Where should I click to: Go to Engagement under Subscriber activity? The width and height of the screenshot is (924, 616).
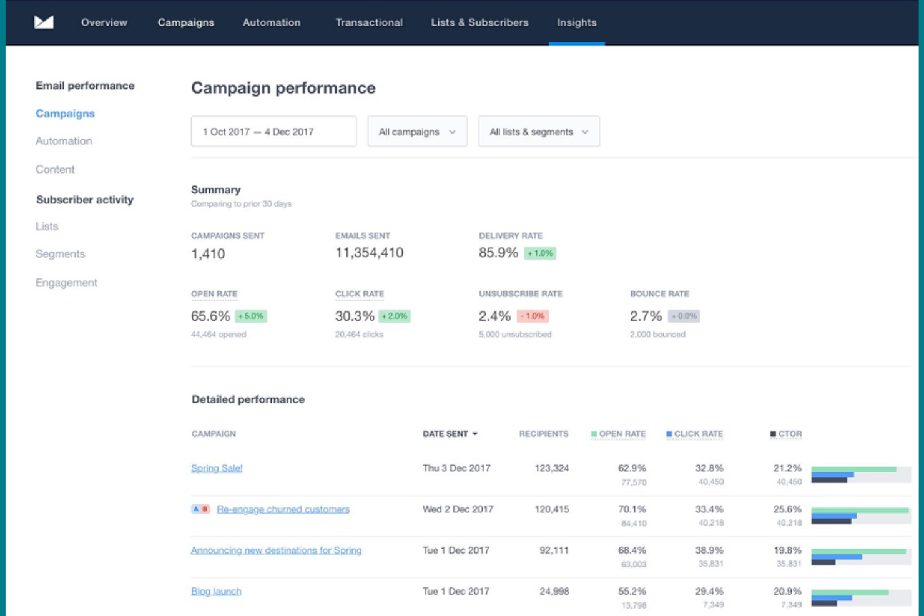(66, 282)
